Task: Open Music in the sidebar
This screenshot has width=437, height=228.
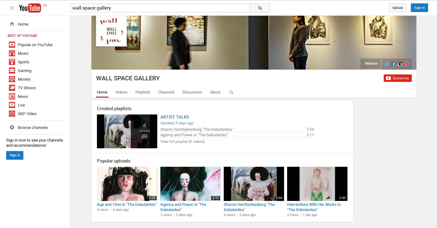Action: 19,53
